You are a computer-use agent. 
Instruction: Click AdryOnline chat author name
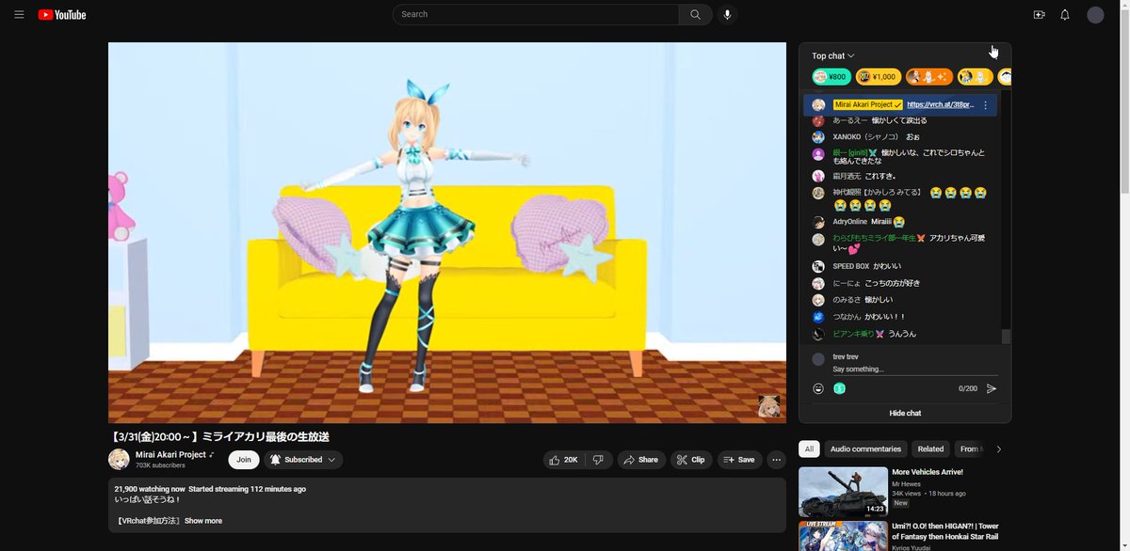[850, 222]
